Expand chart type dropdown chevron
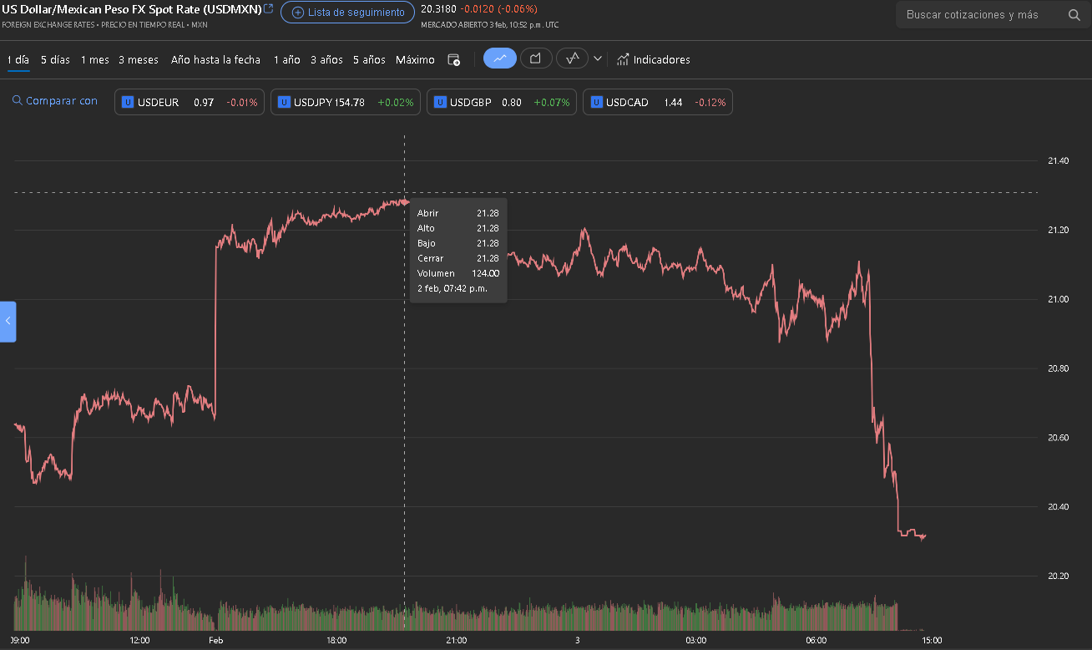Screen dimensions: 1092x650 (598, 58)
